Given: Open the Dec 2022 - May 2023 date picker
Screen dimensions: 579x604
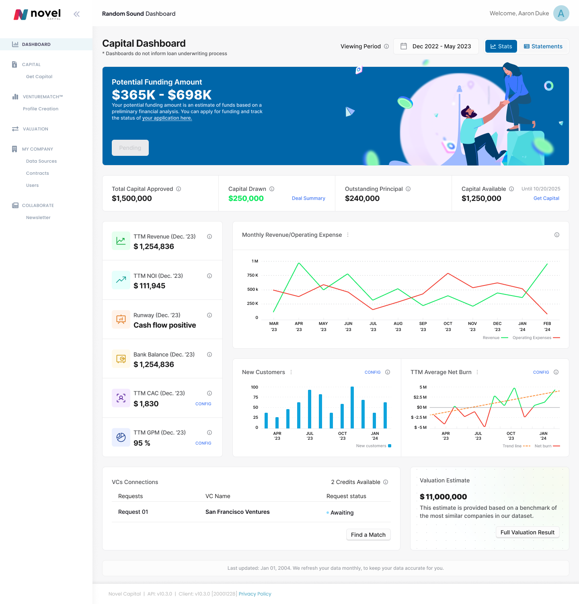Looking at the screenshot, I should tap(436, 46).
